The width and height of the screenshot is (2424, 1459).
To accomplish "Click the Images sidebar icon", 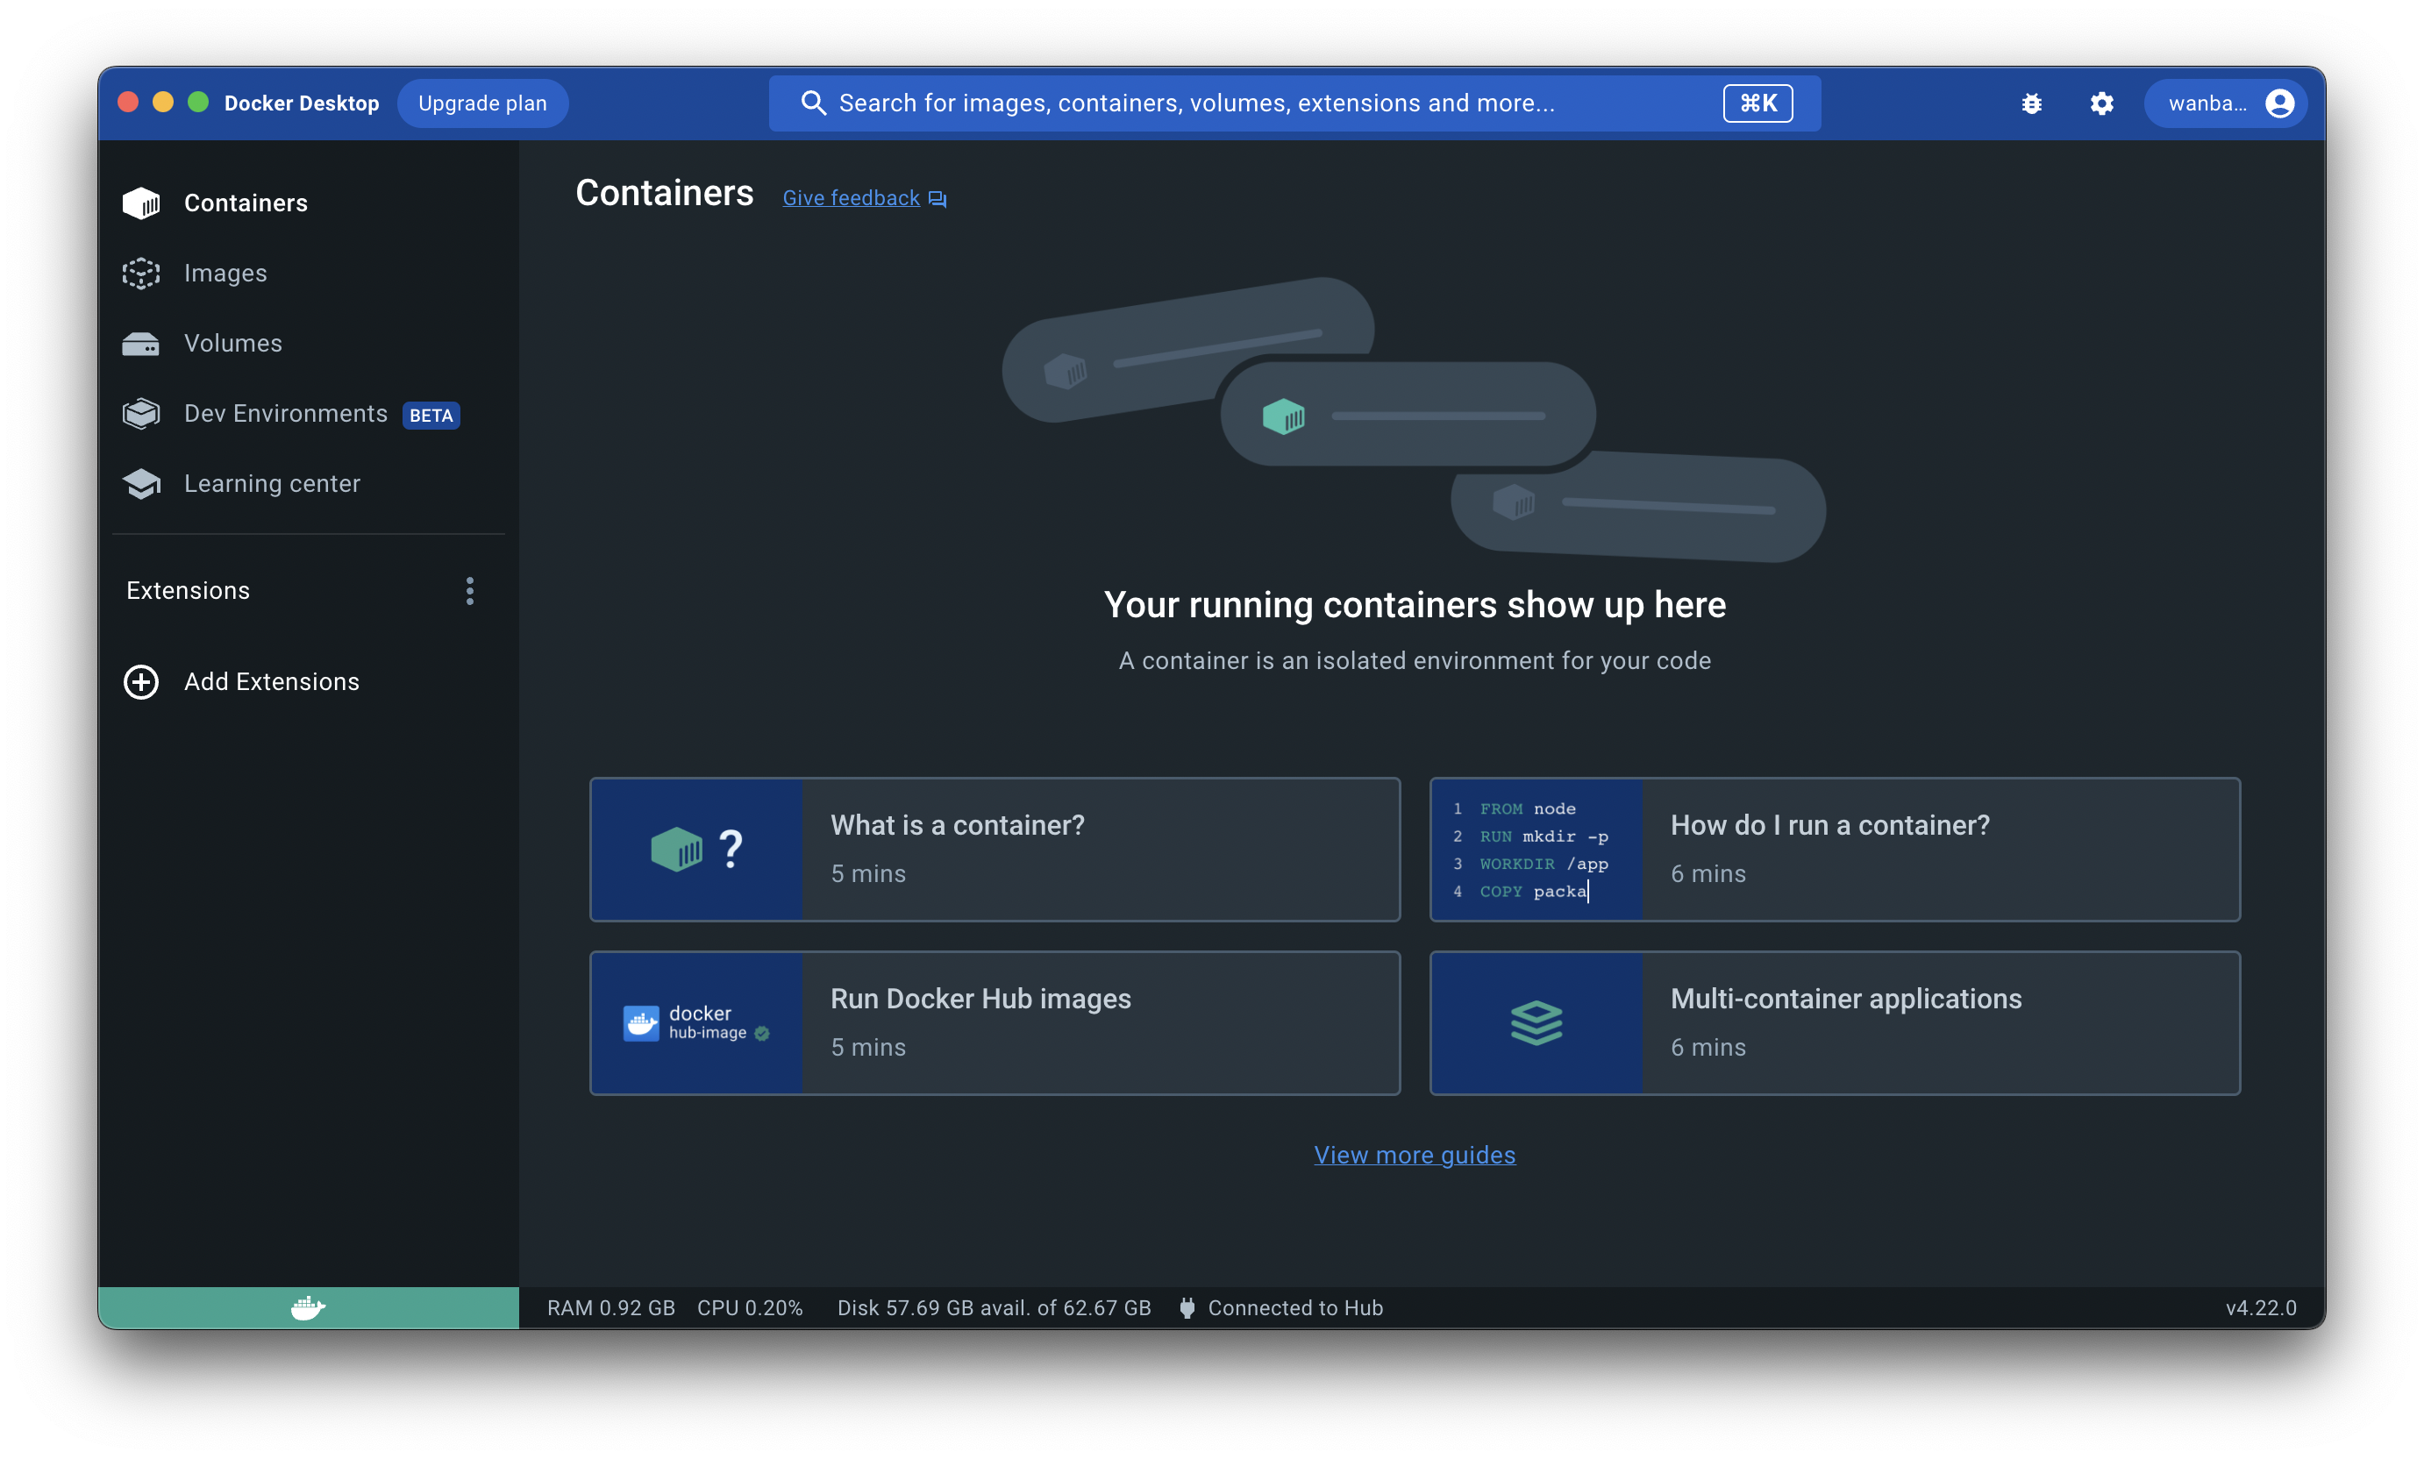I will click(x=140, y=274).
